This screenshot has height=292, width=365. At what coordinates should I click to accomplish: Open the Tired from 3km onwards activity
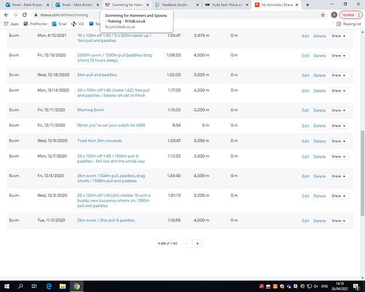pyautogui.click(x=100, y=141)
